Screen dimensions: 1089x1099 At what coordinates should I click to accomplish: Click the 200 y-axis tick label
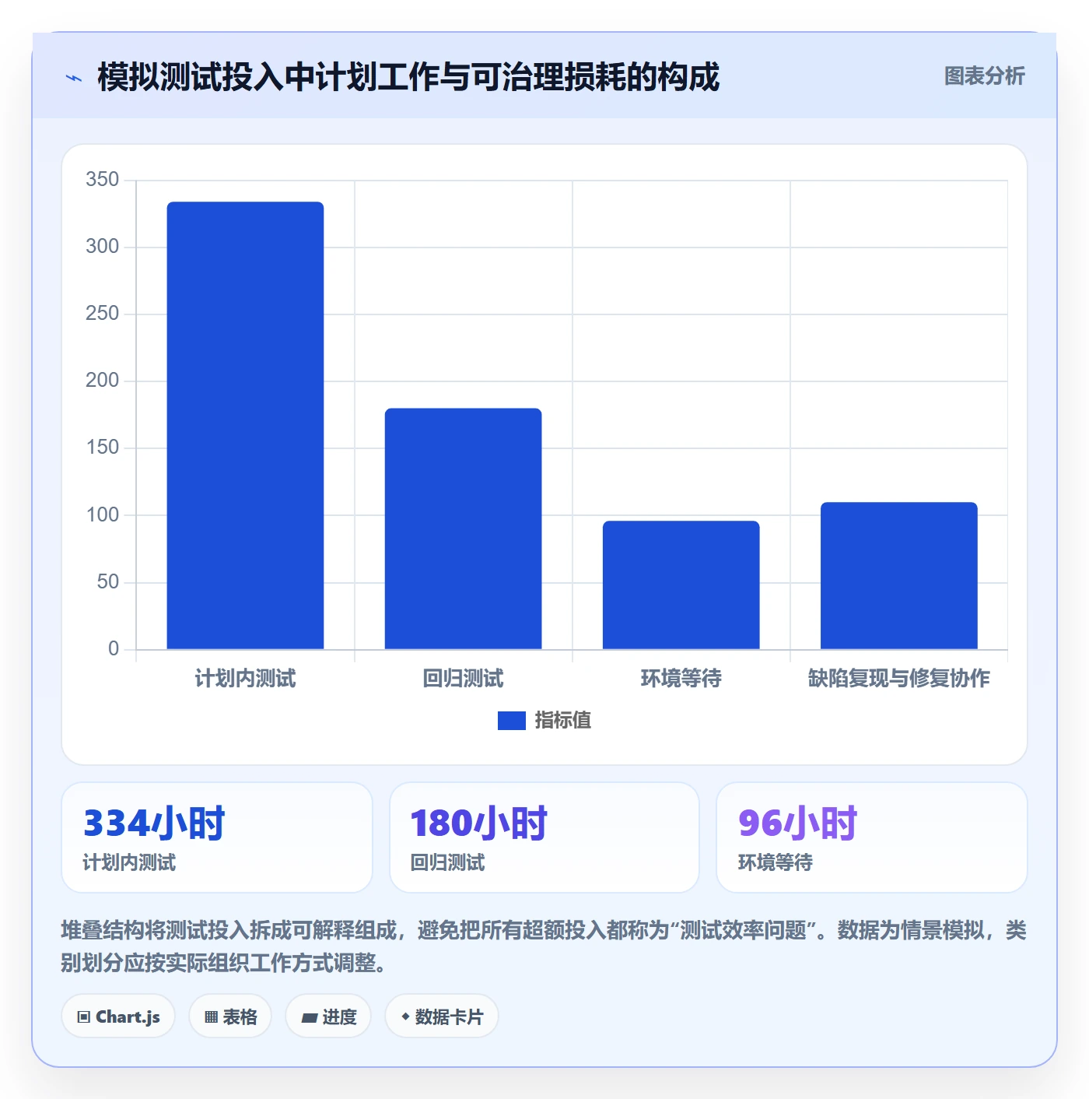tap(103, 381)
